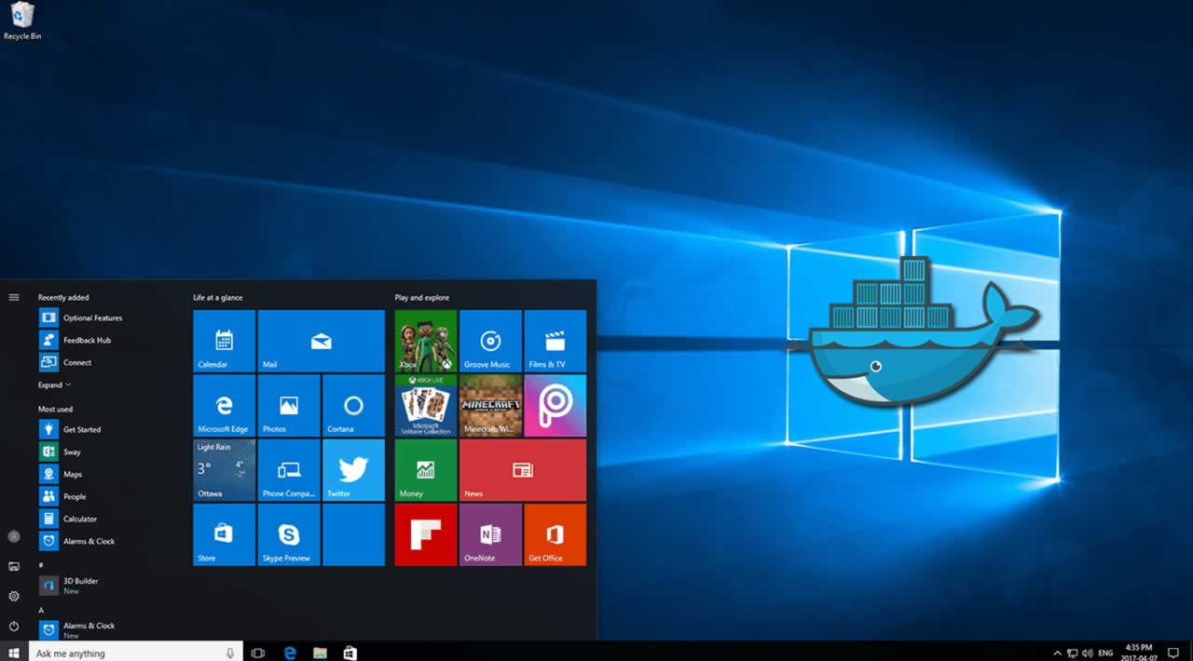Screen dimensions: 1193x661
Task: Click the Recently added heading
Action: [63, 298]
